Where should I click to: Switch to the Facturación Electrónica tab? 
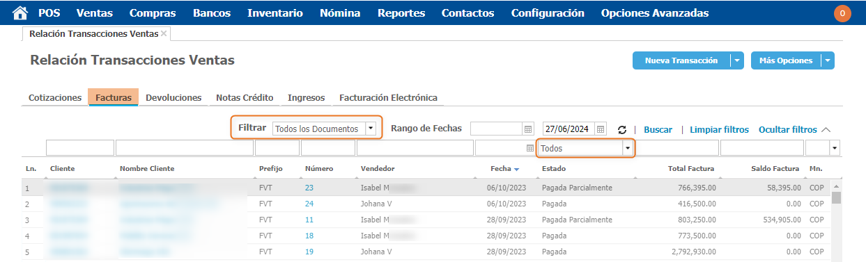[x=388, y=98]
